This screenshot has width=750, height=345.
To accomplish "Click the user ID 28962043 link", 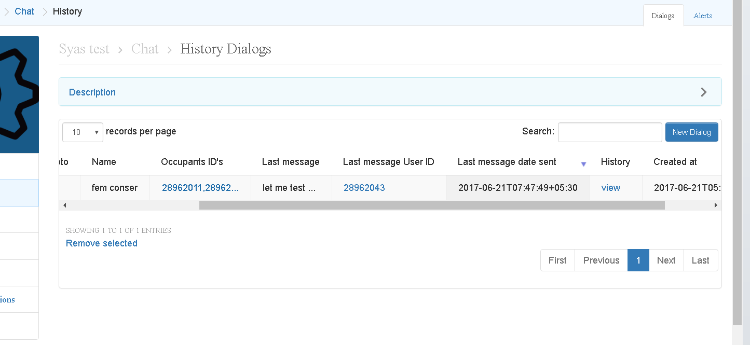I will tap(364, 187).
